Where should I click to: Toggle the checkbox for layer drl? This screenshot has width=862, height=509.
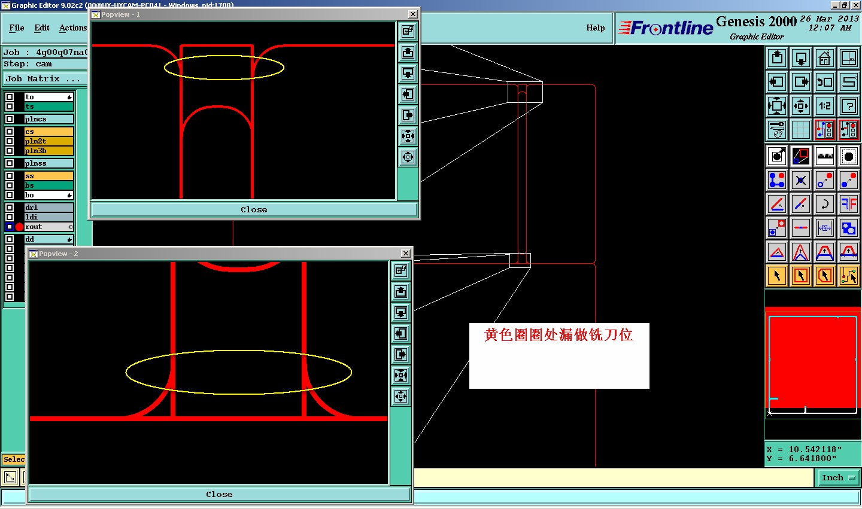(x=10, y=208)
